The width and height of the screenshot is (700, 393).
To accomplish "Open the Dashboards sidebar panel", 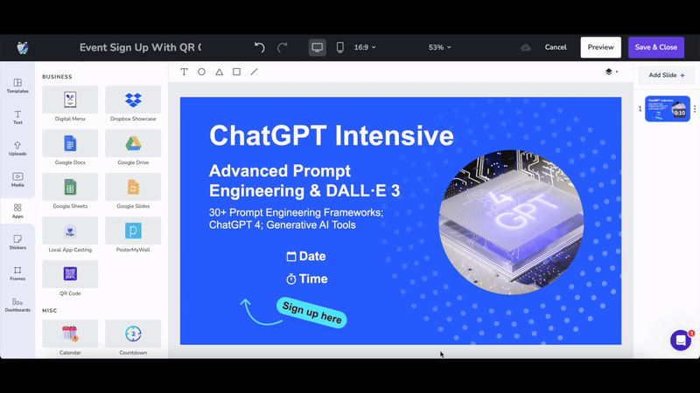I will (x=17, y=305).
